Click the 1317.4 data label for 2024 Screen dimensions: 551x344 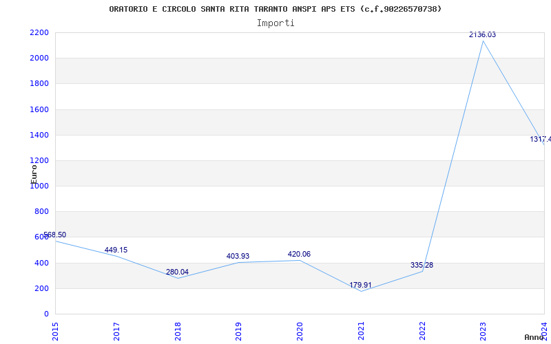pyautogui.click(x=541, y=139)
